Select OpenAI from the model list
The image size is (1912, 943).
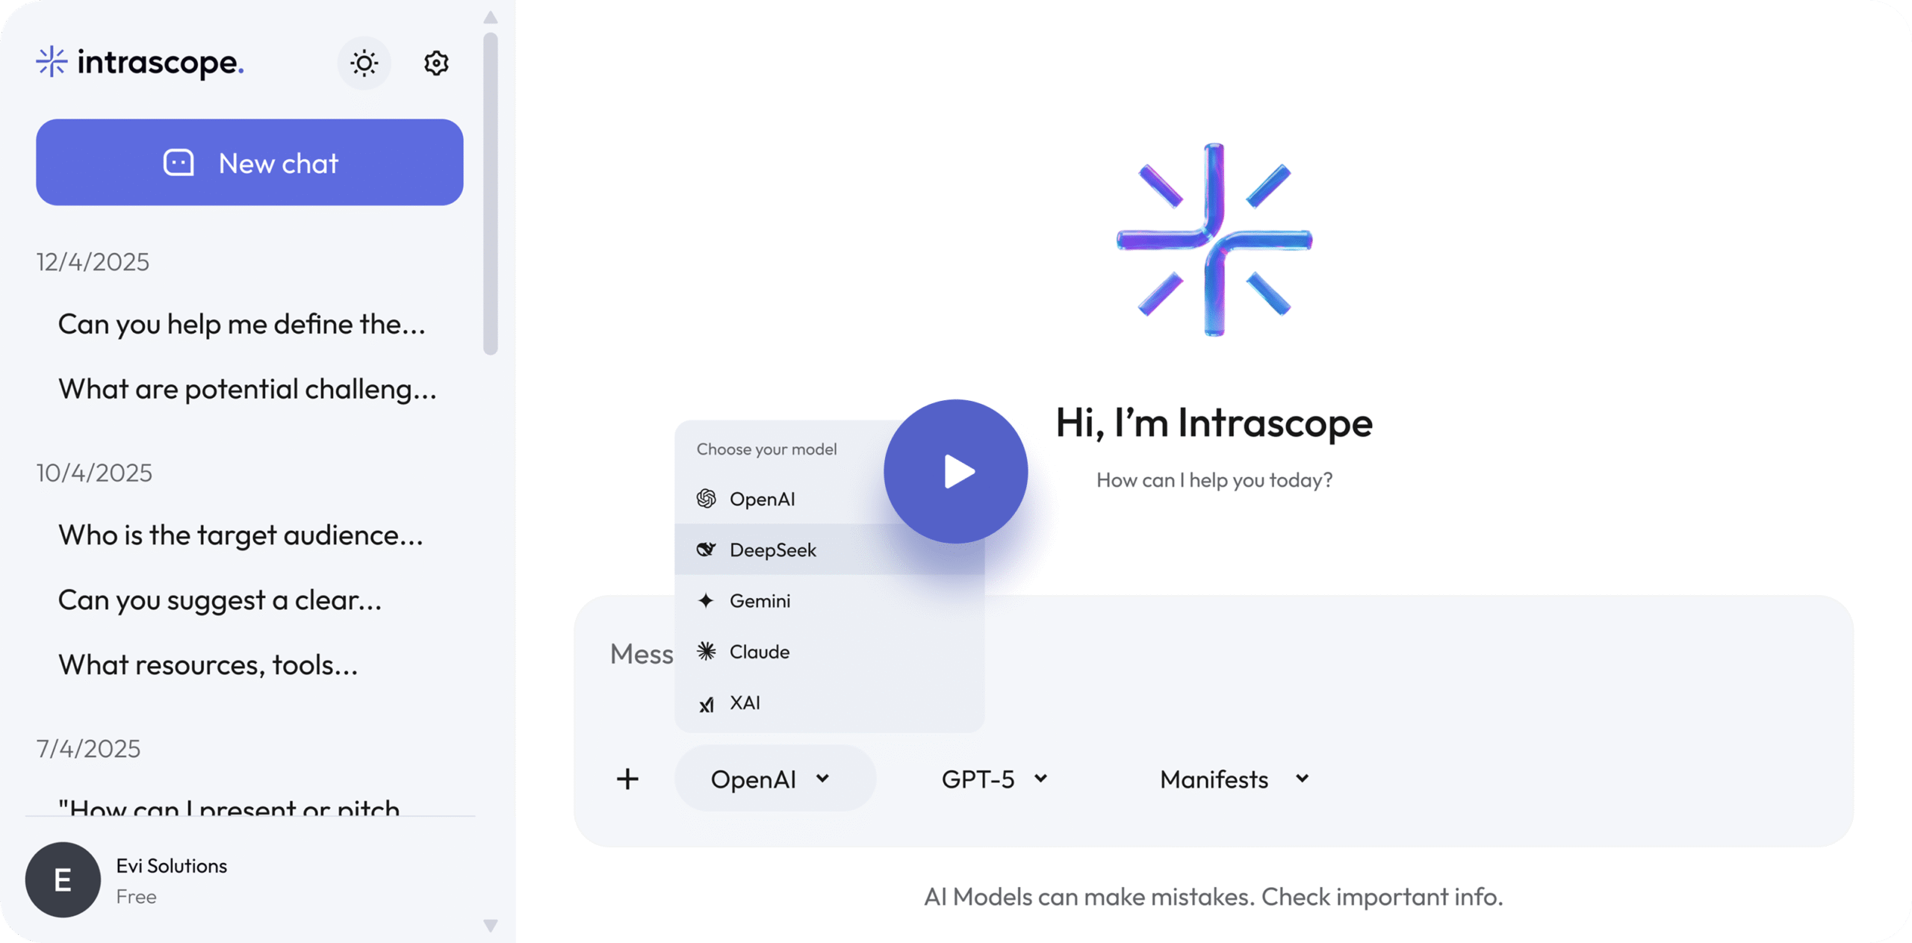pyautogui.click(x=761, y=499)
